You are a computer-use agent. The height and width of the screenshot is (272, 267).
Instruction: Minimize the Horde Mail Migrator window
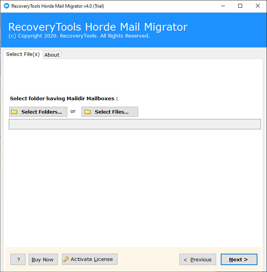click(x=223, y=6)
